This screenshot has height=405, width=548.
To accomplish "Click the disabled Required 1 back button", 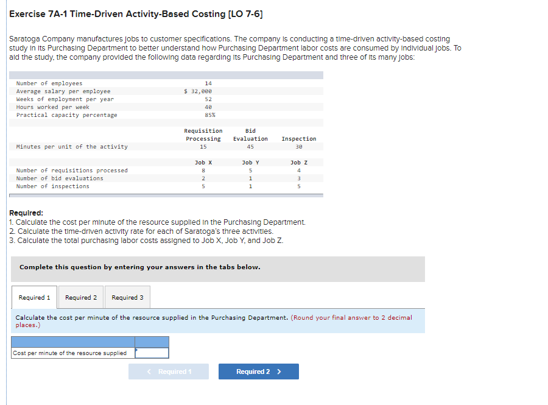I will (168, 372).
